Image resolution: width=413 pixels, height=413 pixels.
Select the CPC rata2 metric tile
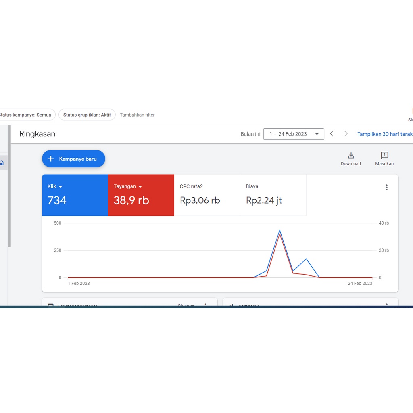207,195
